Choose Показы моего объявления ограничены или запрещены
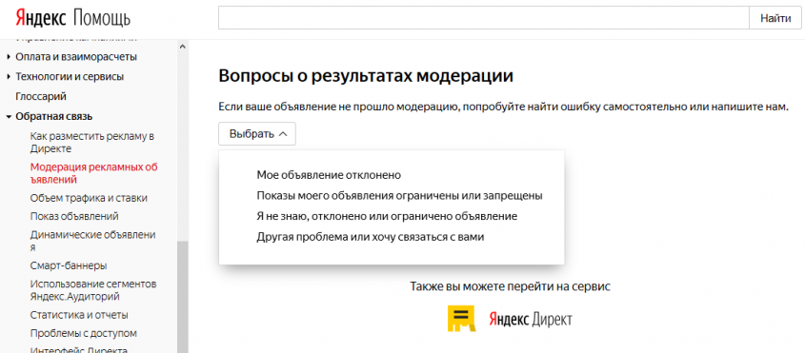 tap(400, 195)
